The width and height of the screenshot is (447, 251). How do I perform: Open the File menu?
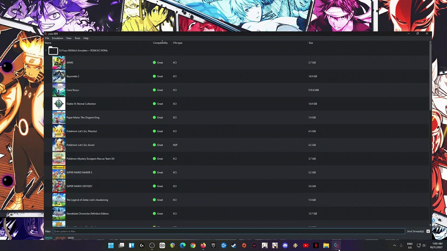[47, 38]
